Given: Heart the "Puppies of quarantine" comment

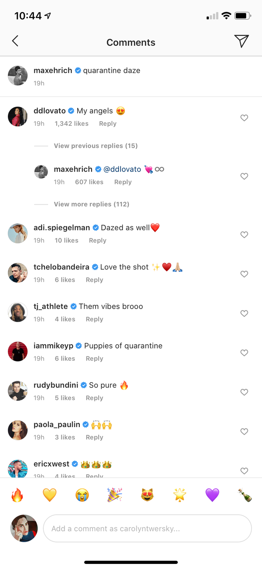Looking at the screenshot, I should [x=244, y=353].
